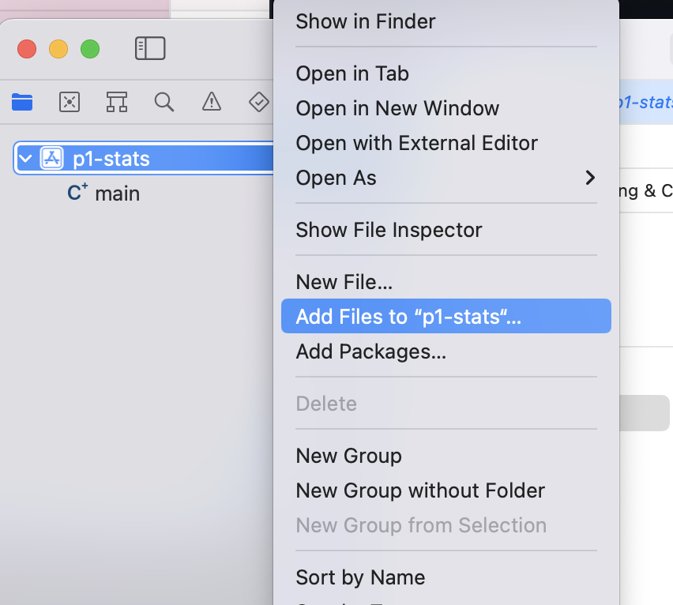Open the Find navigator magnifier
The width and height of the screenshot is (673, 605).
(164, 102)
